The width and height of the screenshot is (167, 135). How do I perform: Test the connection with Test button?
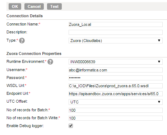54,6
